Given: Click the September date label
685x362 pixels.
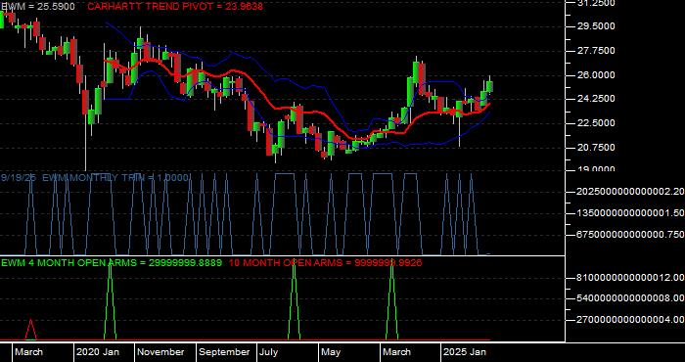Looking at the screenshot, I should (224, 352).
